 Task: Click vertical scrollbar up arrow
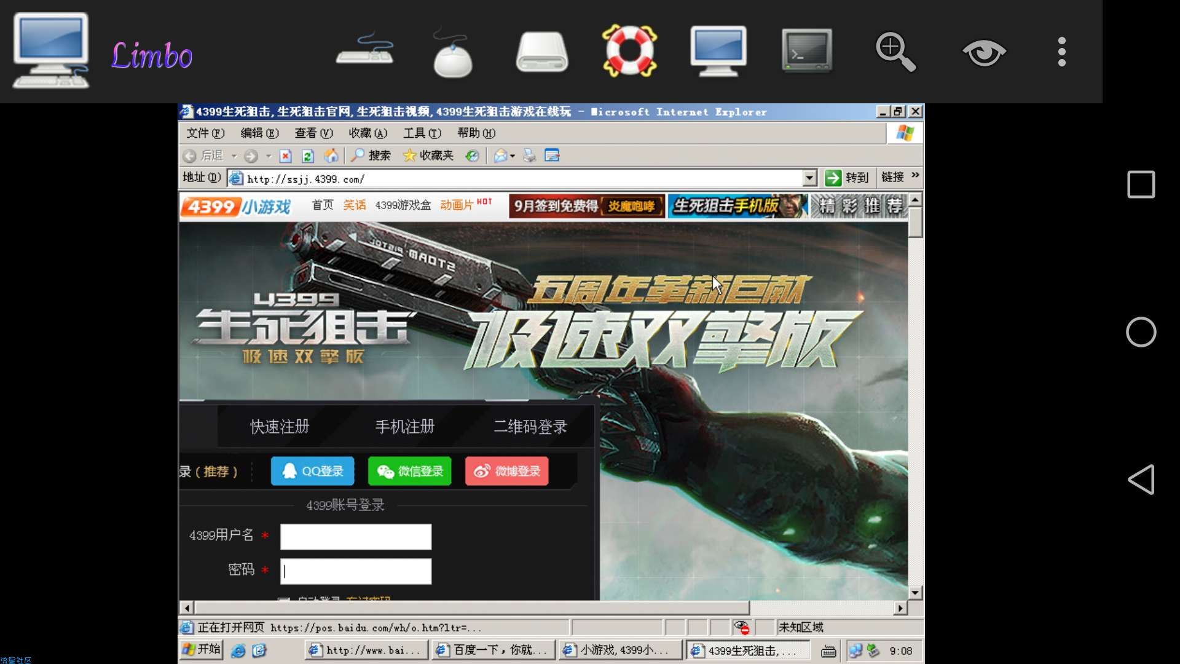[x=916, y=200]
